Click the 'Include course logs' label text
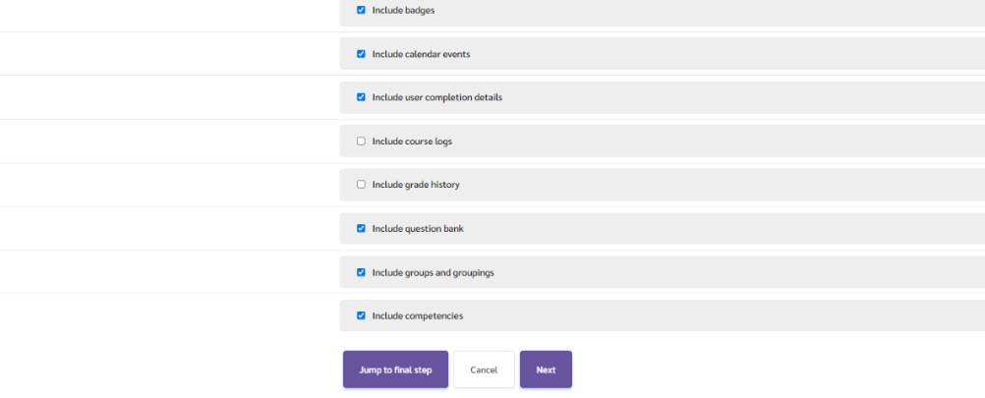 [x=412, y=142]
